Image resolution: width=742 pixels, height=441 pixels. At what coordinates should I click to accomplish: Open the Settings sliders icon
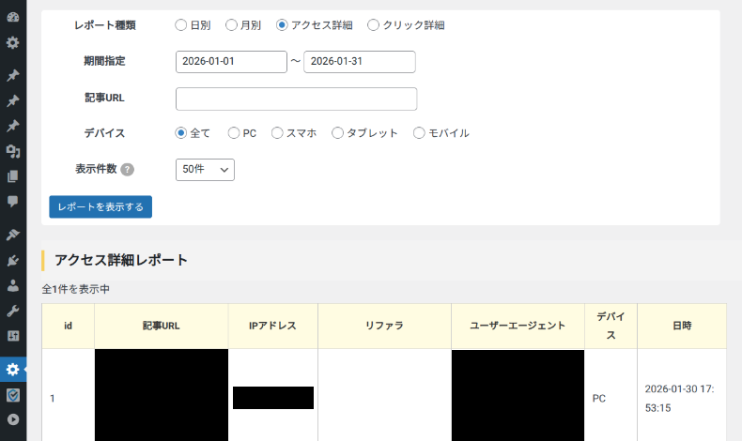click(x=13, y=336)
